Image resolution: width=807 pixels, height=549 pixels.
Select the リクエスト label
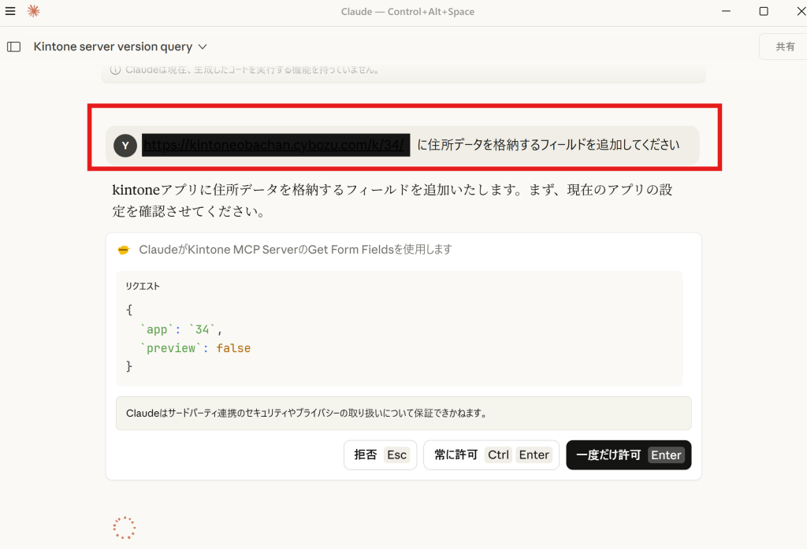143,286
